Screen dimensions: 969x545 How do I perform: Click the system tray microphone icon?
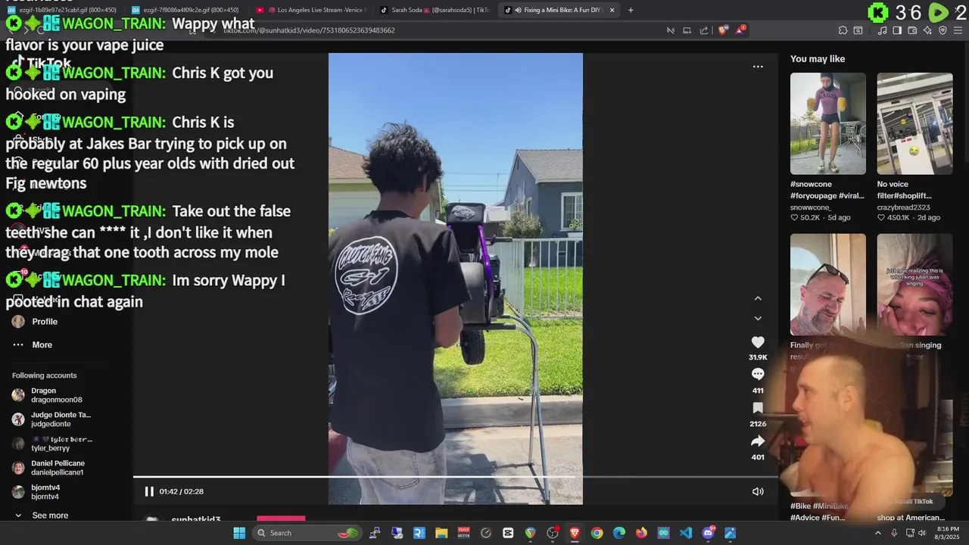click(895, 533)
